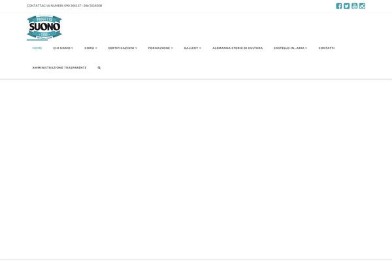Click the search magnifier icon in the menu
This screenshot has height=261, width=392.
click(x=99, y=68)
